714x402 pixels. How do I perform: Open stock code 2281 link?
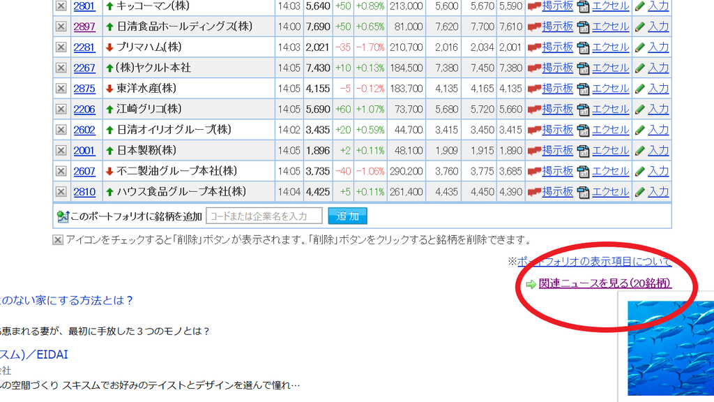tap(84, 47)
